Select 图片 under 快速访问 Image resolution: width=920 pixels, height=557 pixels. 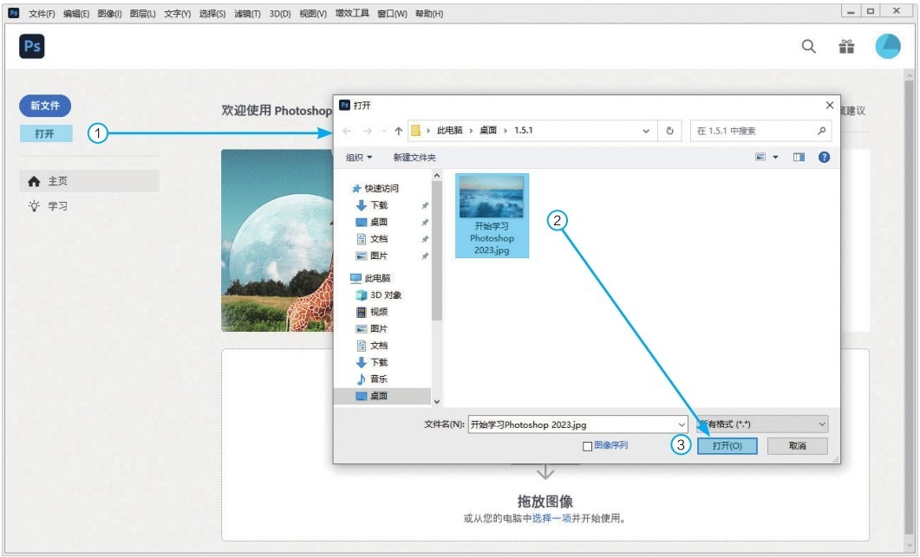[x=372, y=256]
